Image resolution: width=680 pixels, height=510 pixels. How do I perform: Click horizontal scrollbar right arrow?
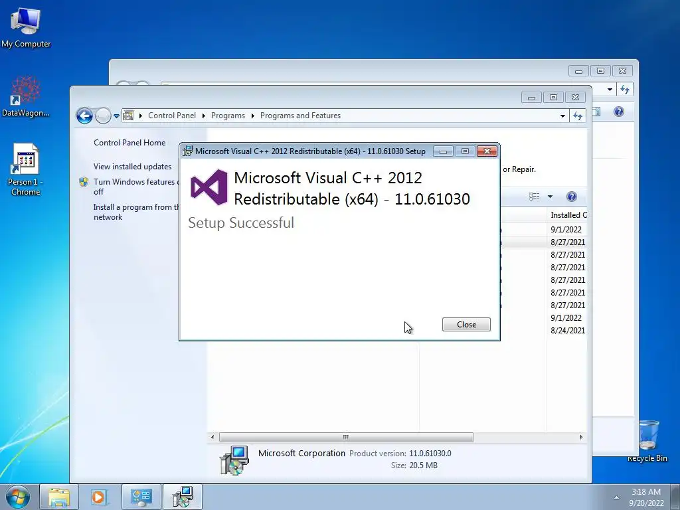[x=581, y=437]
